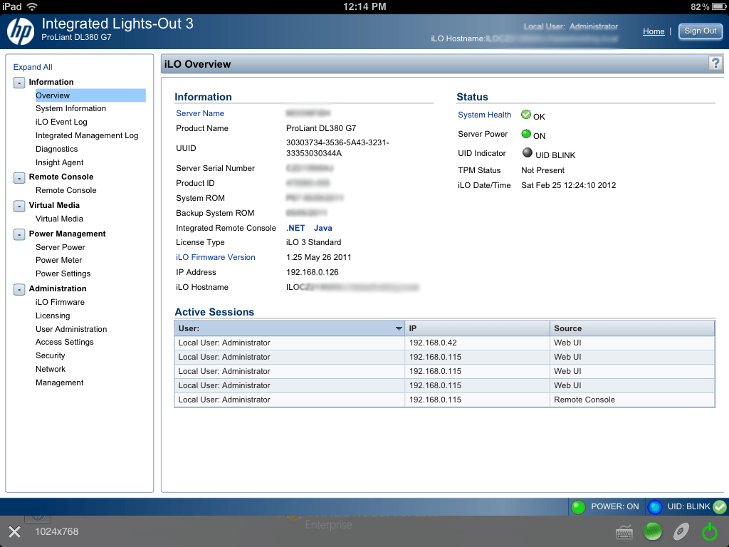Click the green checkmark health icon in the footer
This screenshot has height=547, width=729.
pos(720,506)
